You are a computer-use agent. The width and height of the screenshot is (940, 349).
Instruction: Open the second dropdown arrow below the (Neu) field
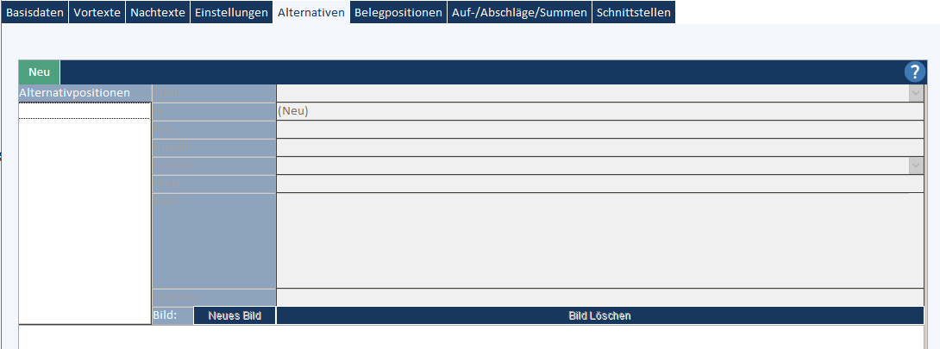coord(916,165)
